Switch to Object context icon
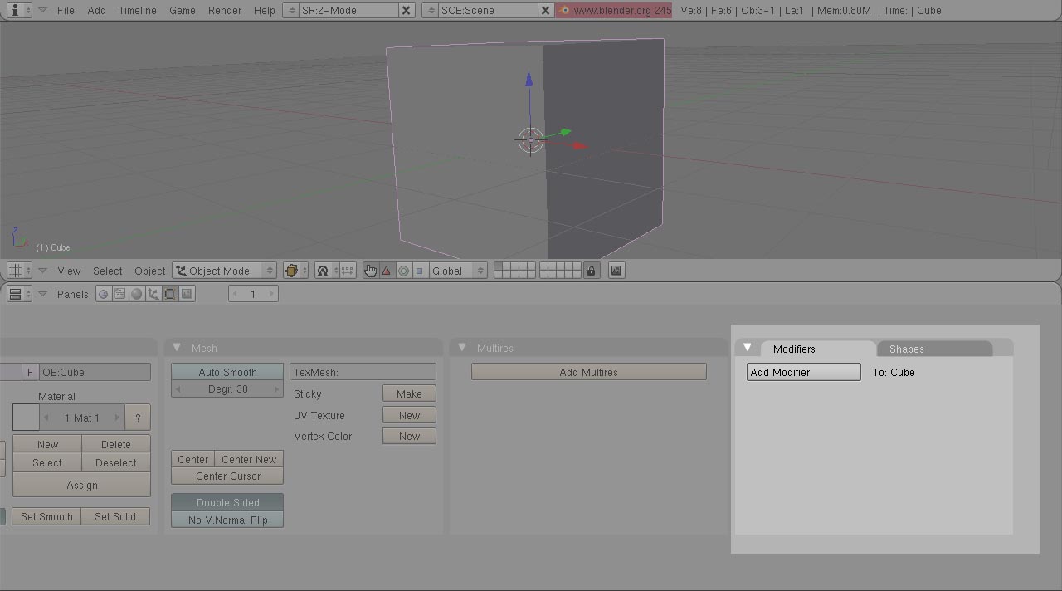This screenshot has width=1062, height=591. 153,294
